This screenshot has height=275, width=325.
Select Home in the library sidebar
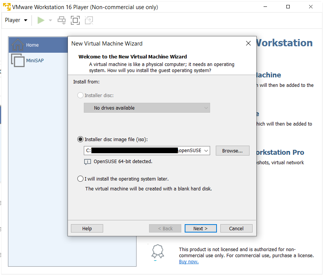click(x=38, y=45)
